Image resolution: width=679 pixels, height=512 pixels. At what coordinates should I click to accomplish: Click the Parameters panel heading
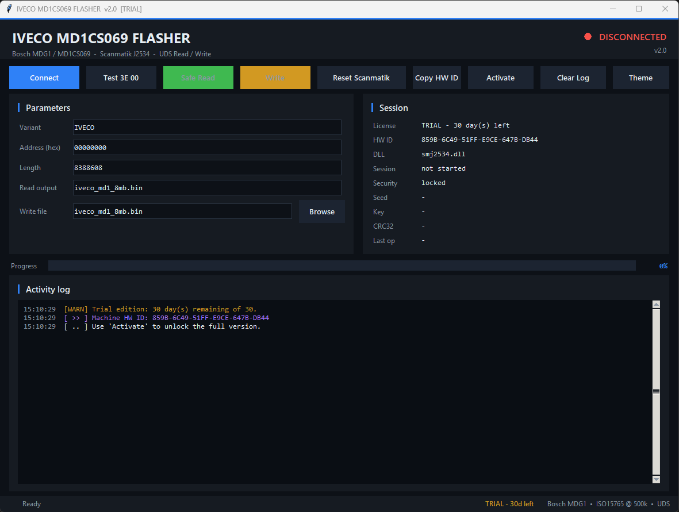48,108
